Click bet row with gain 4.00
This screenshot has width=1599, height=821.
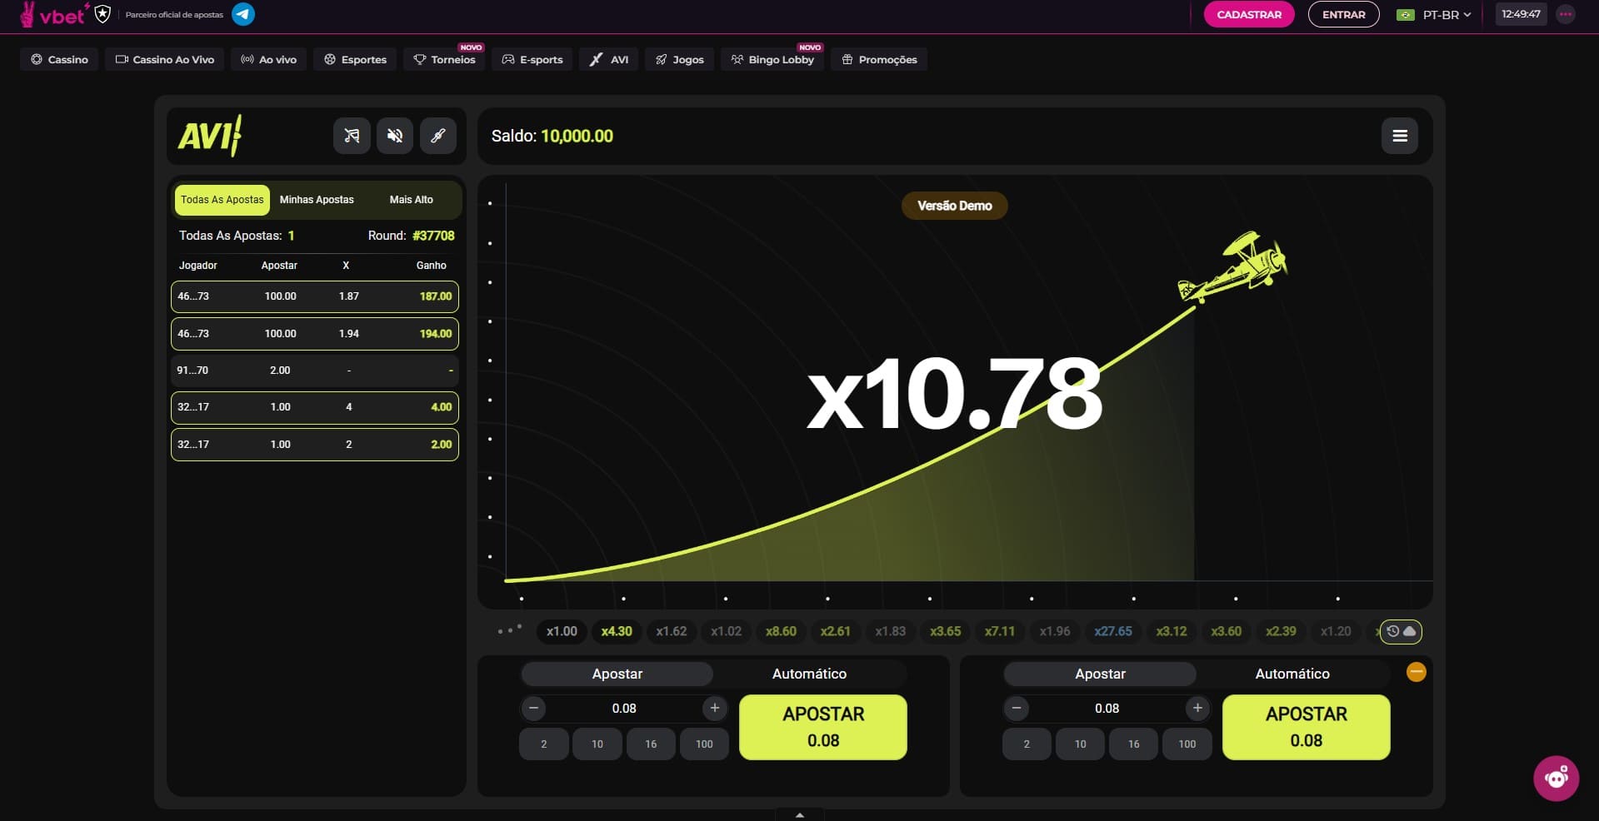click(x=315, y=407)
